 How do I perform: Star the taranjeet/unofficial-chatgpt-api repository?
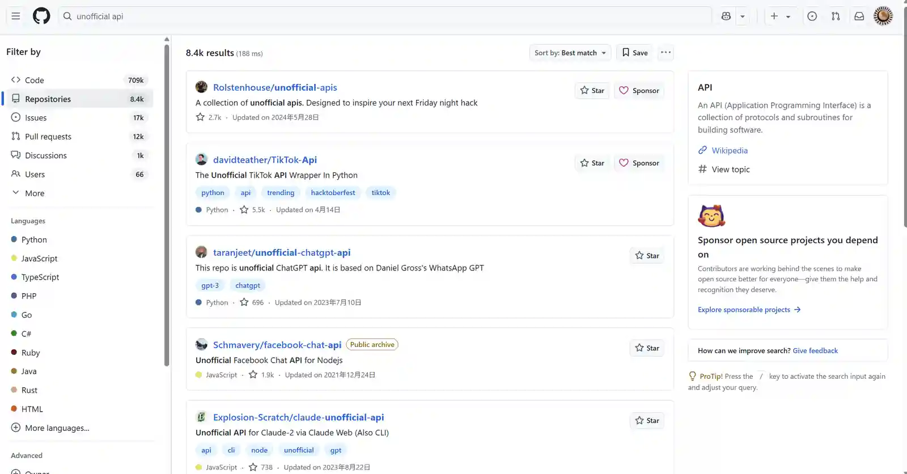point(647,256)
